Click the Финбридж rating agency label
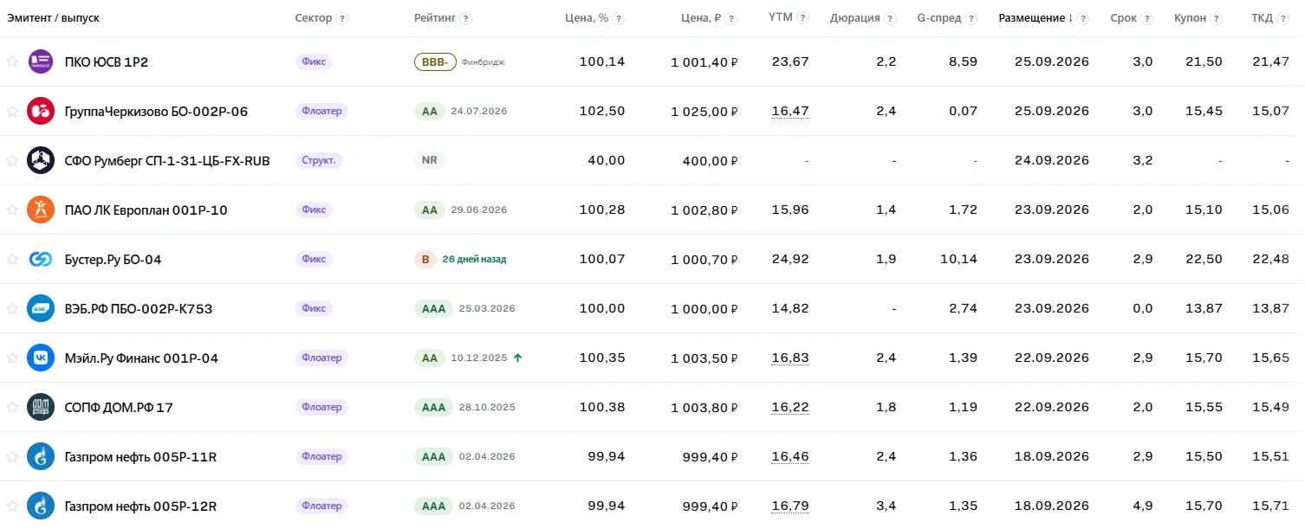The width and height of the screenshot is (1305, 529). tap(483, 62)
